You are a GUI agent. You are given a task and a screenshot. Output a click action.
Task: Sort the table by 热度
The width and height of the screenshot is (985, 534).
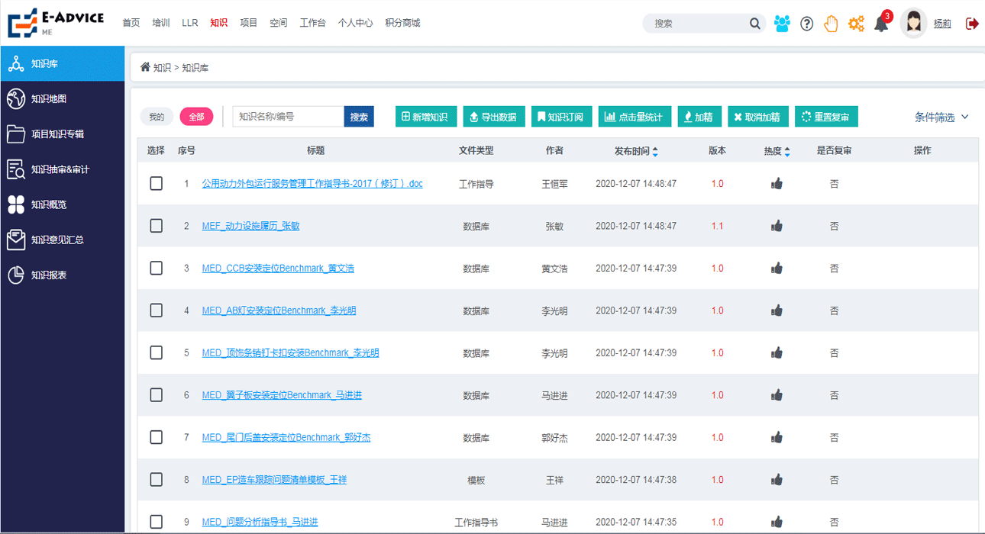tap(777, 150)
